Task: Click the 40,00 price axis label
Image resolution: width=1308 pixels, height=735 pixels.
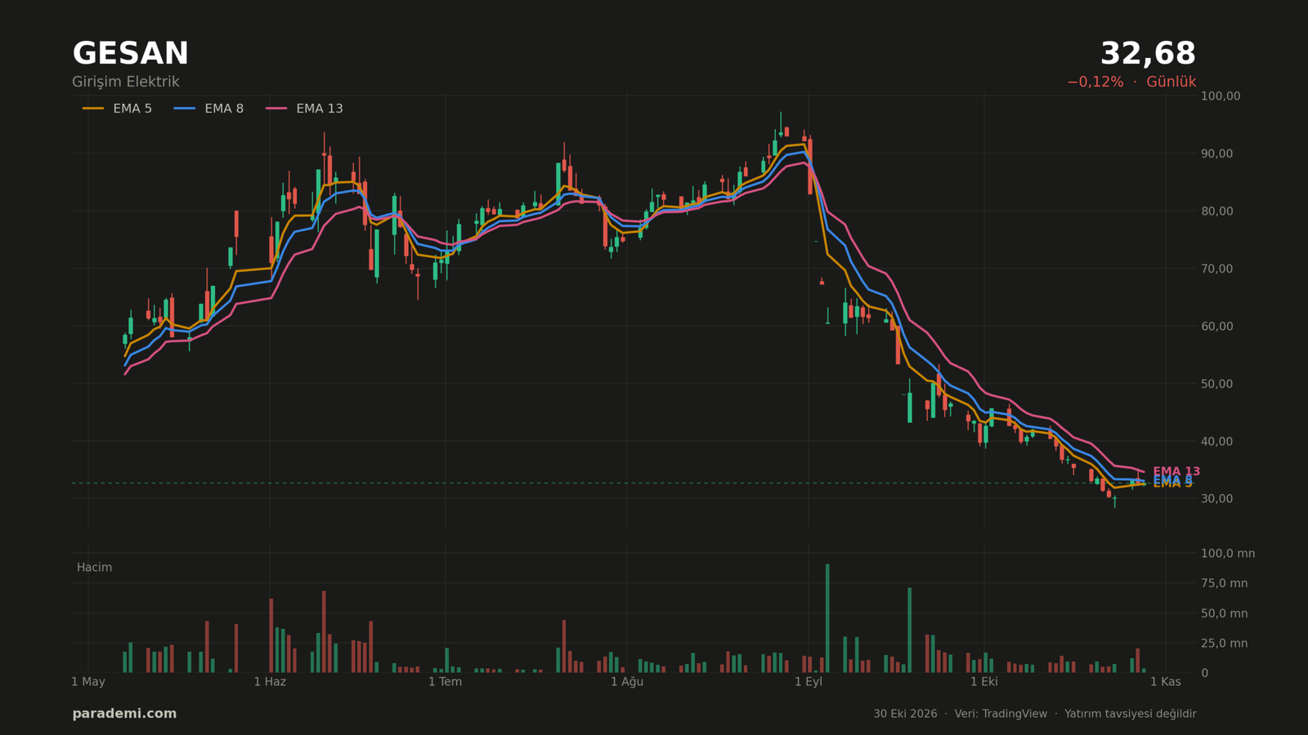Action: pos(1216,441)
